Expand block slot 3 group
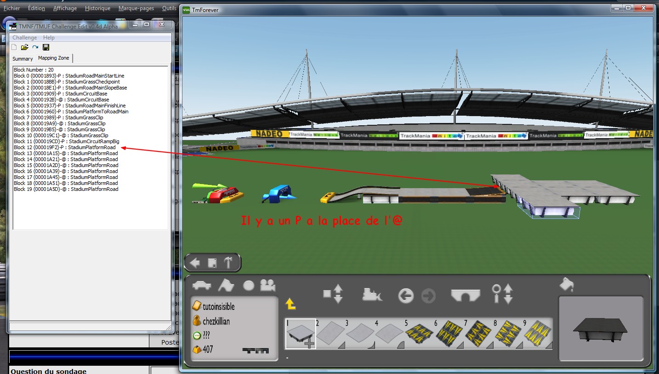Image resolution: width=659 pixels, height=374 pixels. 360,334
